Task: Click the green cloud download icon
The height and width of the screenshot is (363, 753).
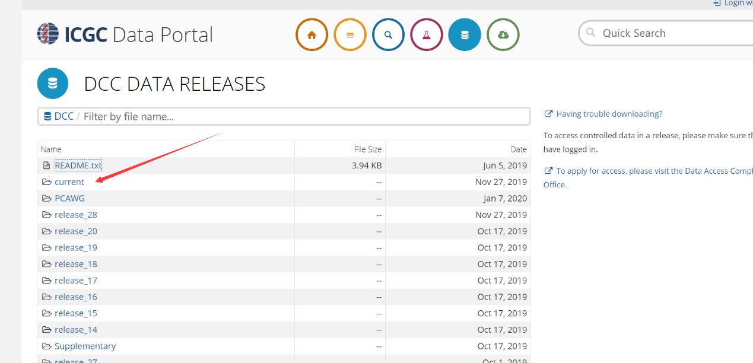Action: (x=503, y=34)
